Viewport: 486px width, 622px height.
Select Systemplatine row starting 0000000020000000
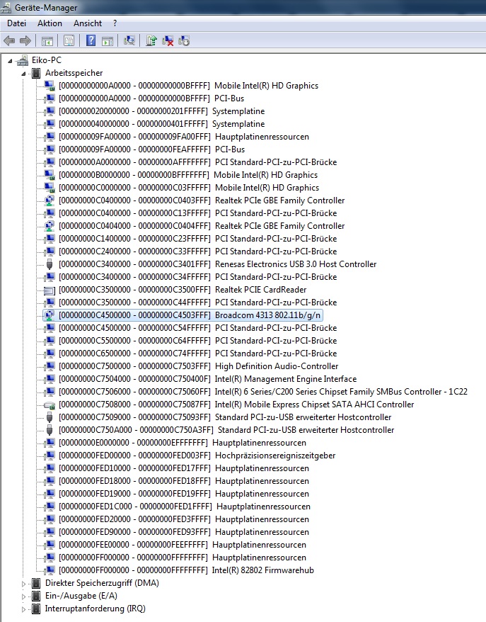coord(161,111)
